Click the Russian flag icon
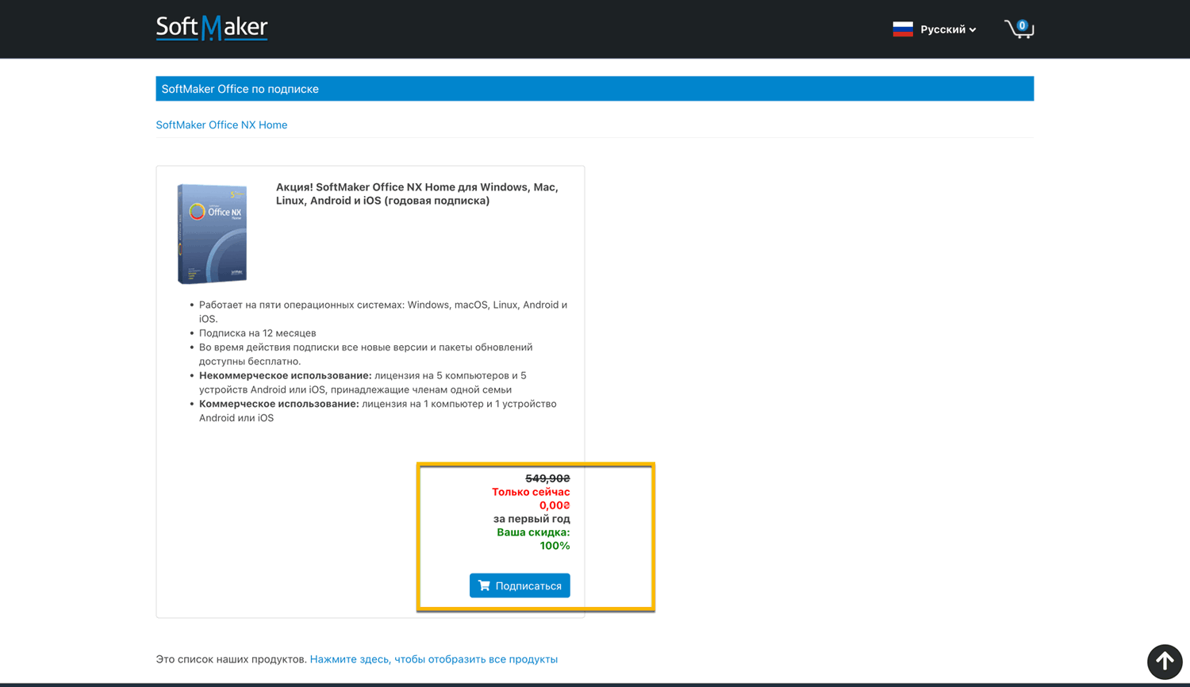The width and height of the screenshot is (1190, 687). click(x=903, y=29)
